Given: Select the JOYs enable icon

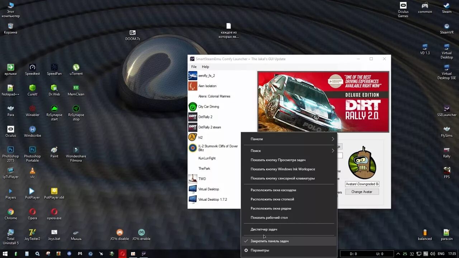Looking at the screenshot, I should point(141,235).
